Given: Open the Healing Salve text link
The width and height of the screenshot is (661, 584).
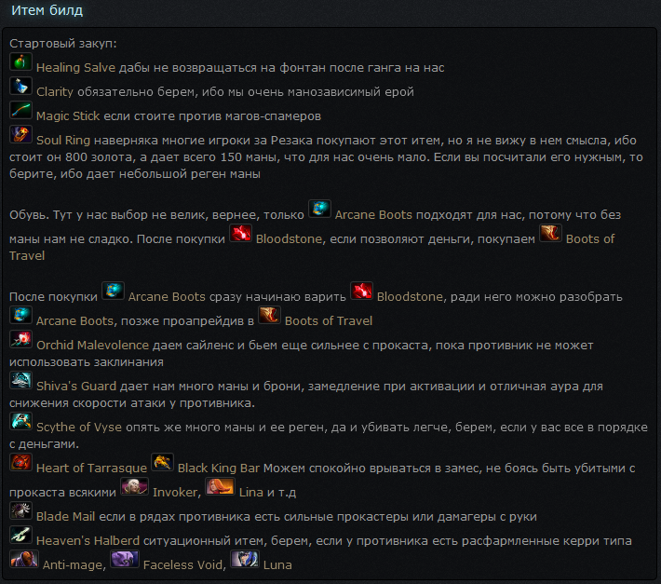Looking at the screenshot, I should pos(76,68).
